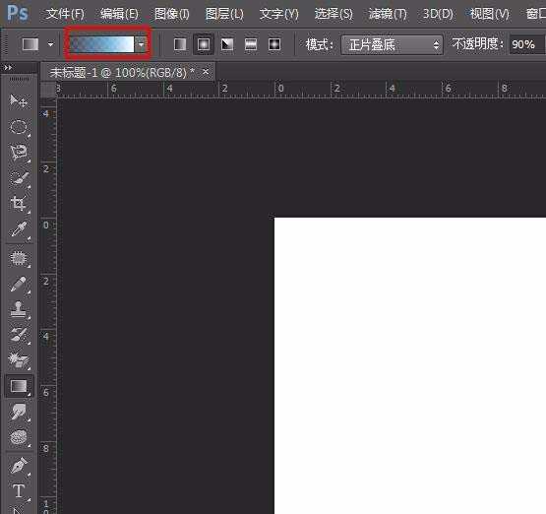This screenshot has height=514, width=546.
Task: Select the Pencil tool
Action: pyautogui.click(x=18, y=284)
